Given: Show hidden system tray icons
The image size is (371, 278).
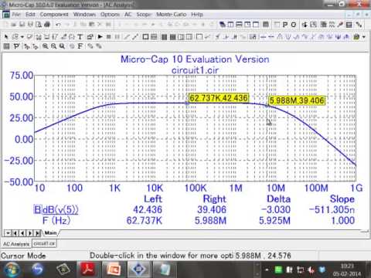Looking at the screenshot, I should coord(267,270).
